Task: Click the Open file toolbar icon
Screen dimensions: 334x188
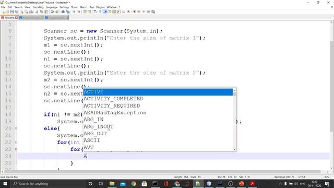Action: coord(7,11)
